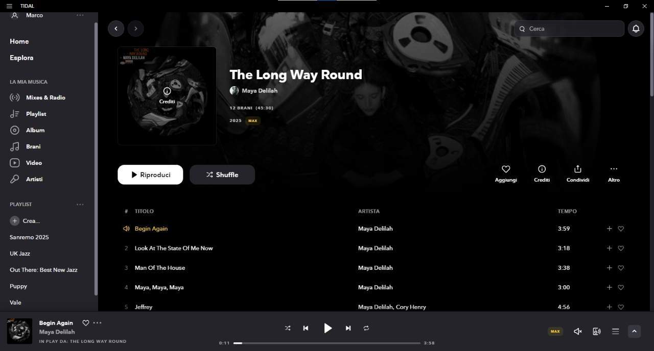Seek on the track progress bar
Viewport: 654px width, 351px height.
click(327, 343)
